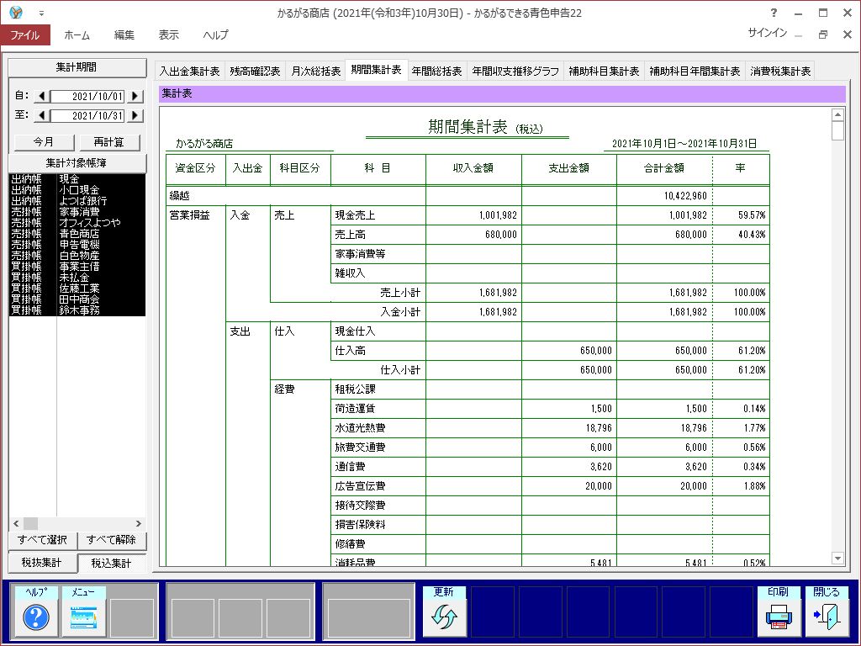Select the 家事消費 ledger row
Viewport: 861px width, 646px height.
pyautogui.click(x=77, y=211)
